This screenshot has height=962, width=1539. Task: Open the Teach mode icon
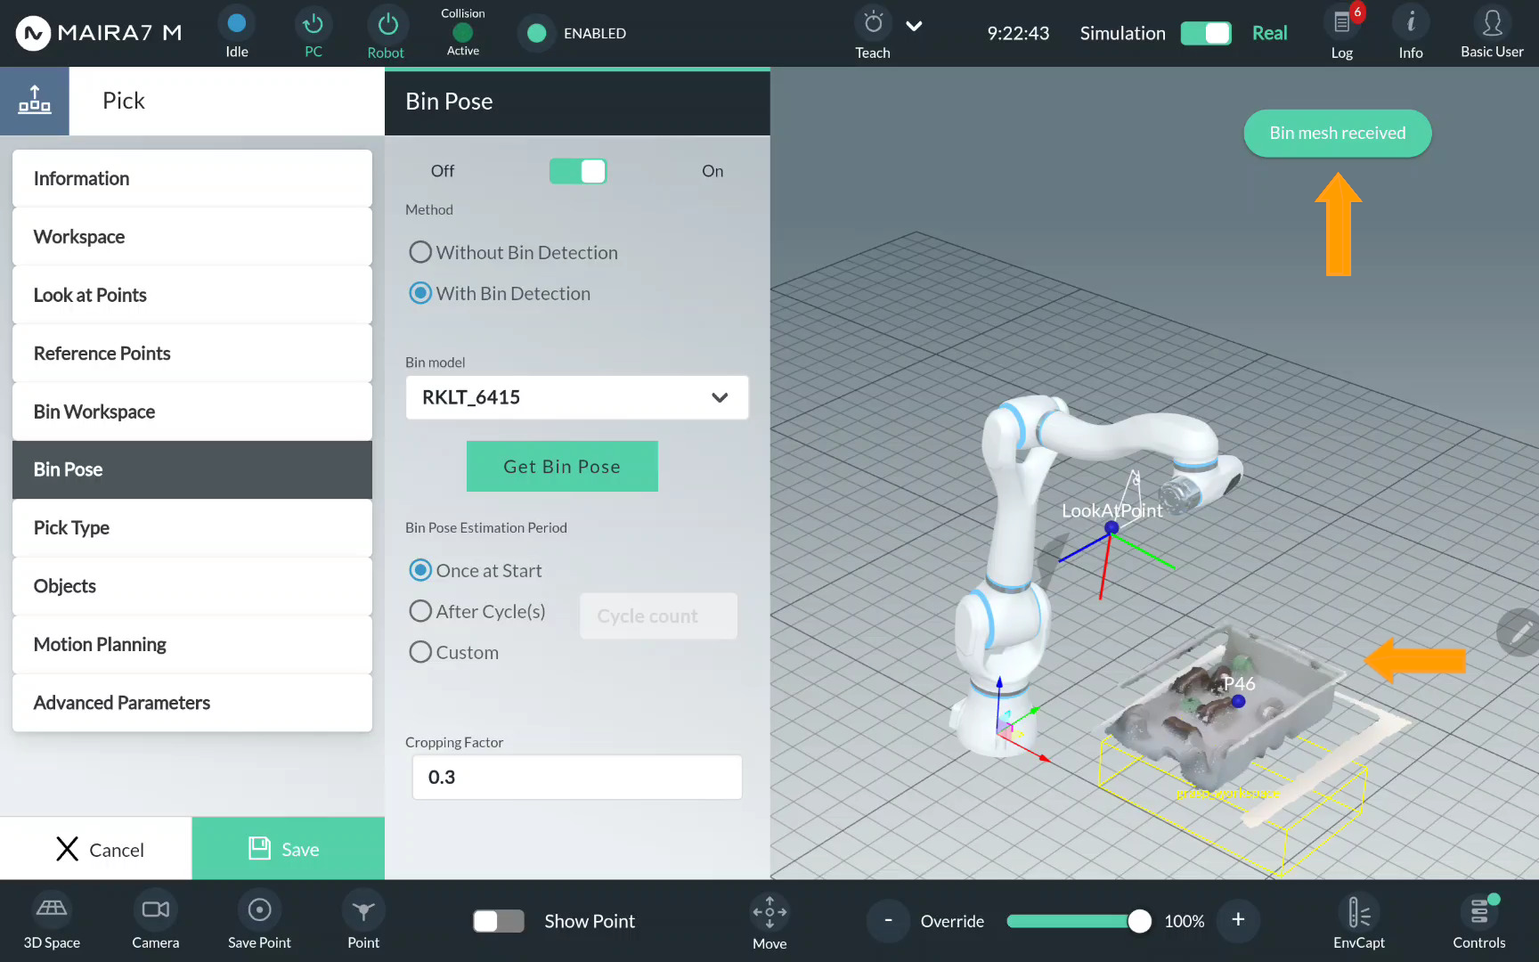(874, 23)
